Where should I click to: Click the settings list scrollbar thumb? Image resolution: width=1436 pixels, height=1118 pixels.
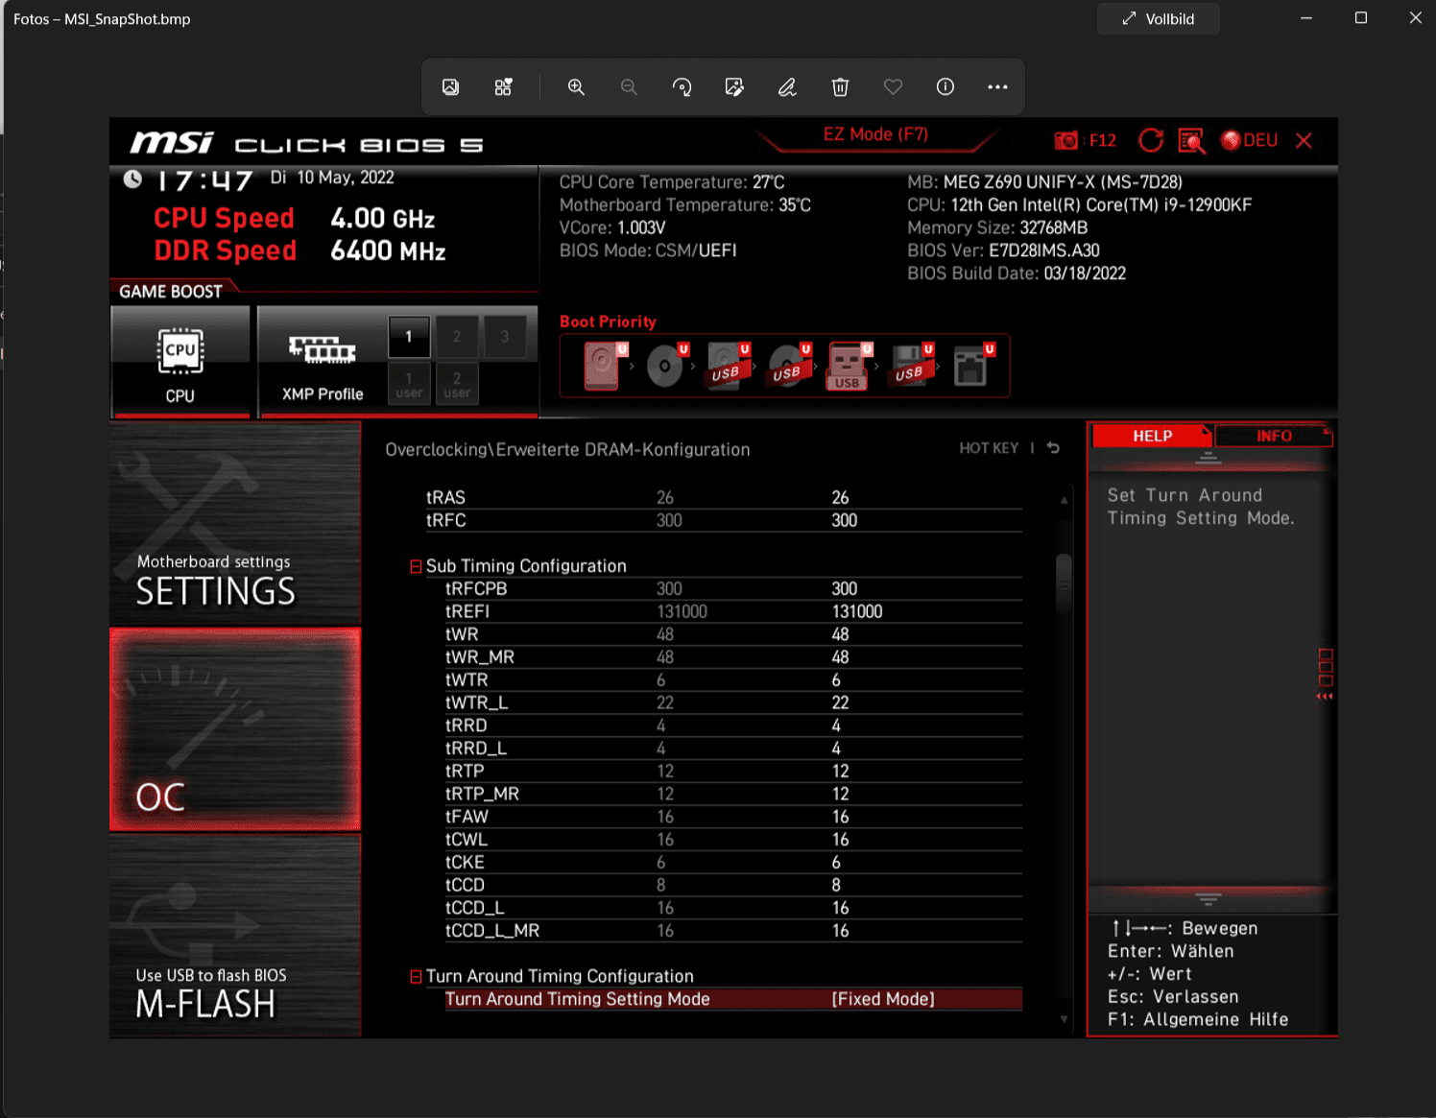pyautogui.click(x=1064, y=583)
